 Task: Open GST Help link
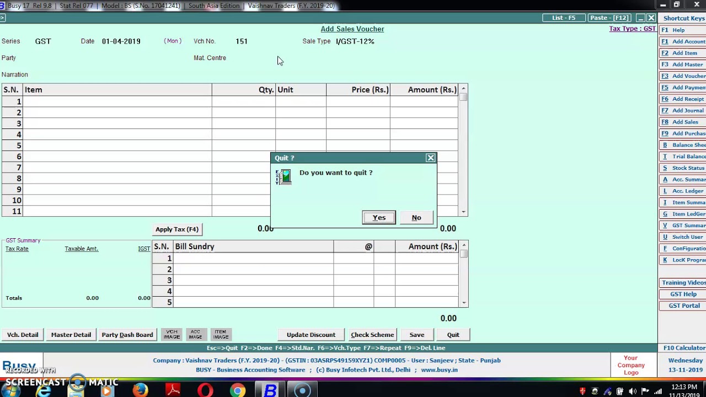click(683, 294)
